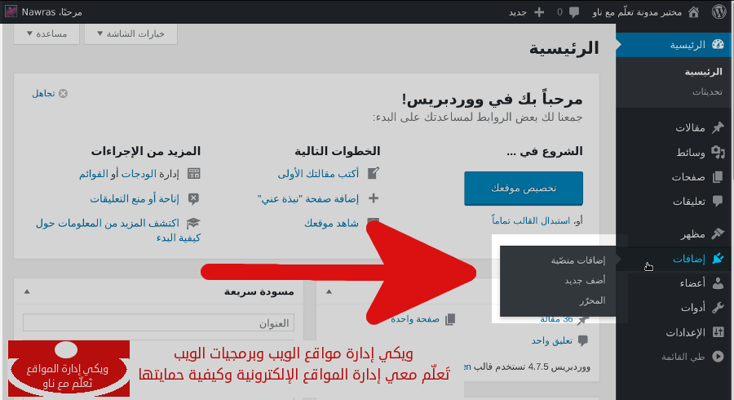Open comments bubble in admin bar
This screenshot has width=734, height=400.
point(574,11)
